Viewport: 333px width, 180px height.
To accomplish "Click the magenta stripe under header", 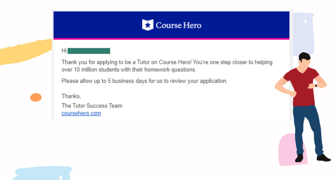I will (x=171, y=39).
